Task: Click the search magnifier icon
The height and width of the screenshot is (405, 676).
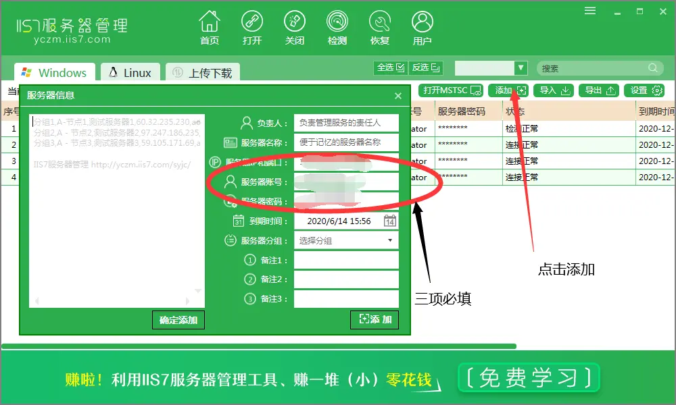Action: coord(653,68)
